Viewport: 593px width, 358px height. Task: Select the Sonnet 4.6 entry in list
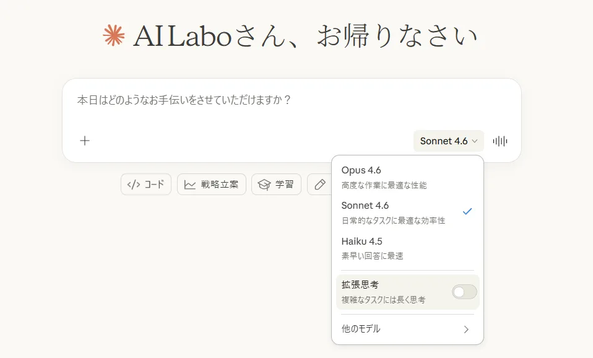coord(407,212)
